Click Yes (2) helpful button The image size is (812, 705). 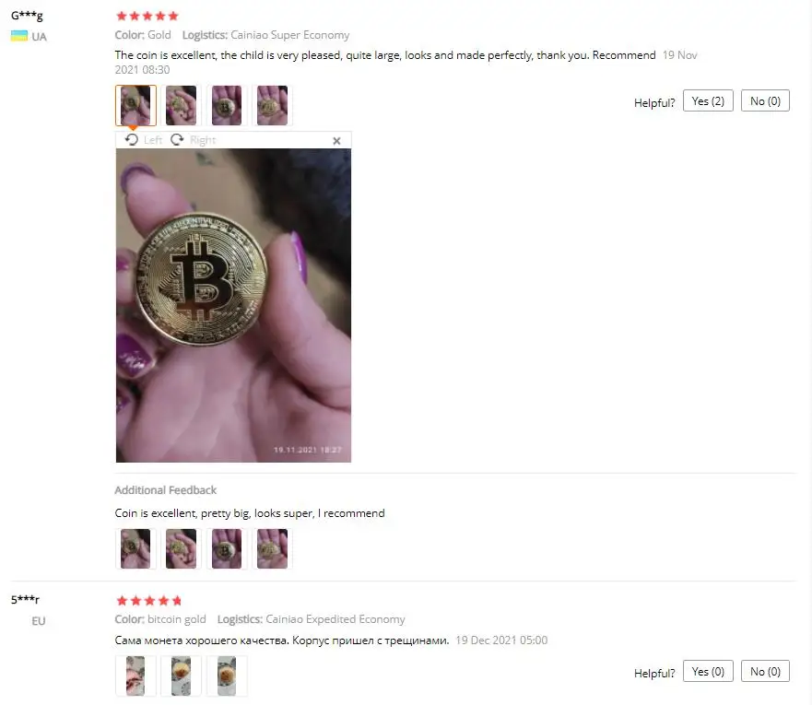click(708, 101)
